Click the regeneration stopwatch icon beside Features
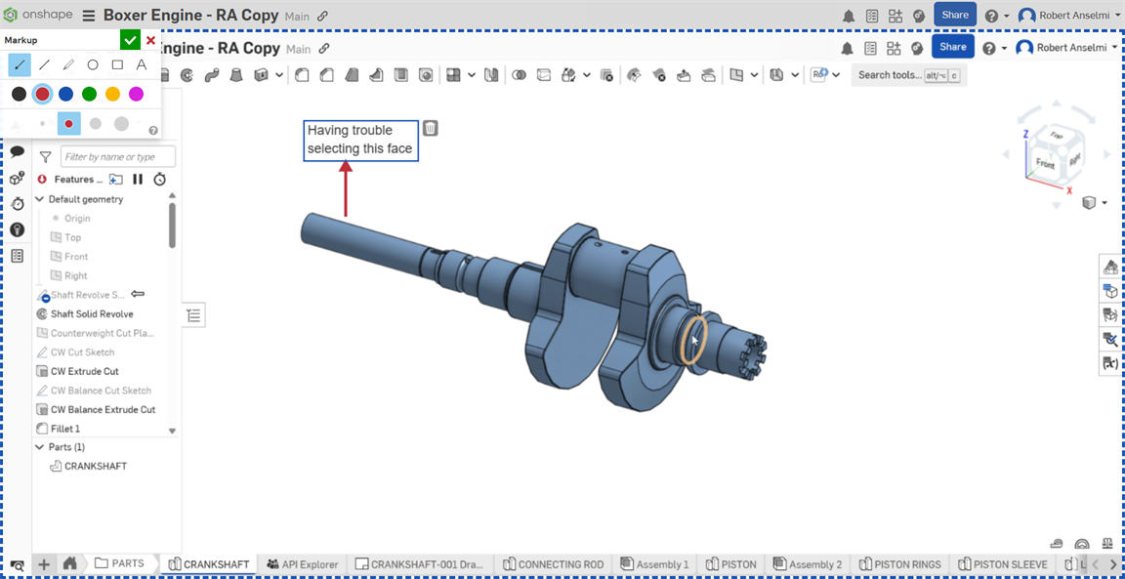 [x=160, y=180]
